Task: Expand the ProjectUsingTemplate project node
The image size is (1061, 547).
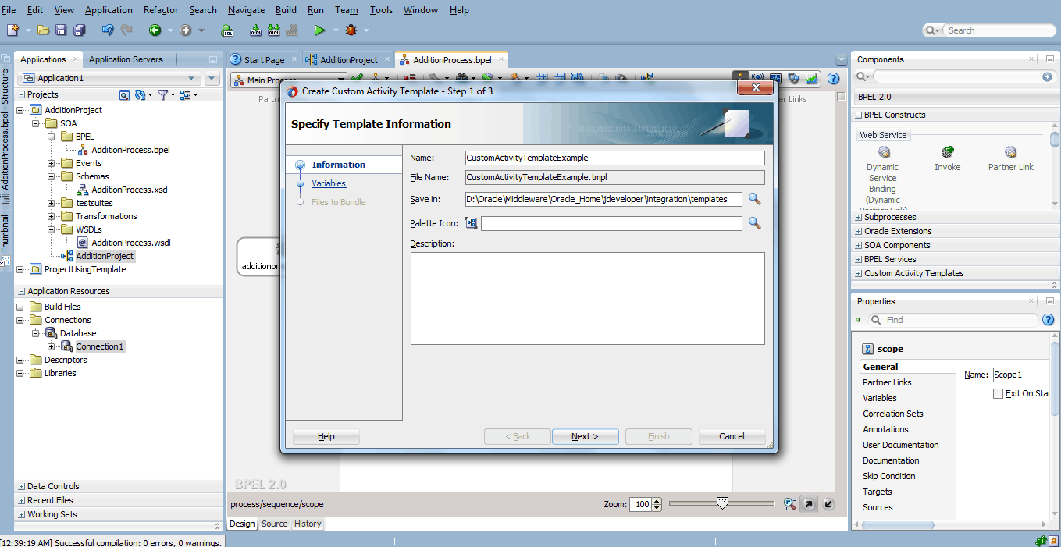Action: (x=20, y=269)
